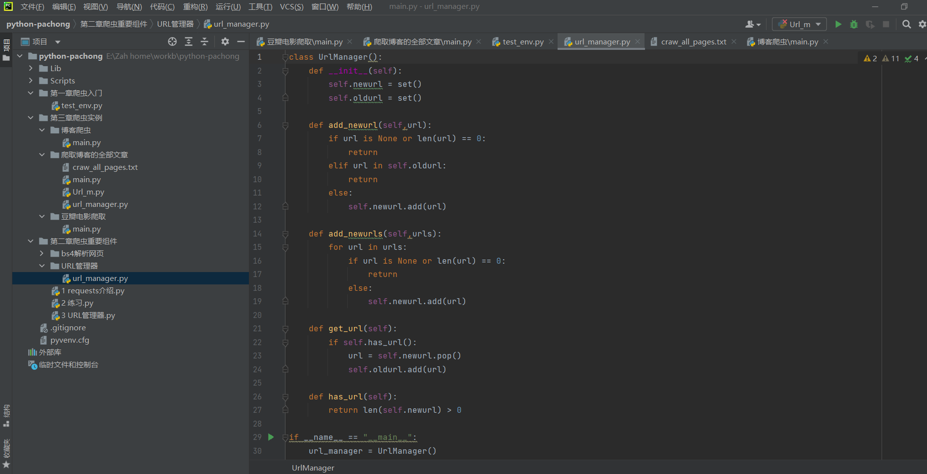Image resolution: width=927 pixels, height=474 pixels.
Task: Run with coverage icon
Action: click(x=870, y=24)
